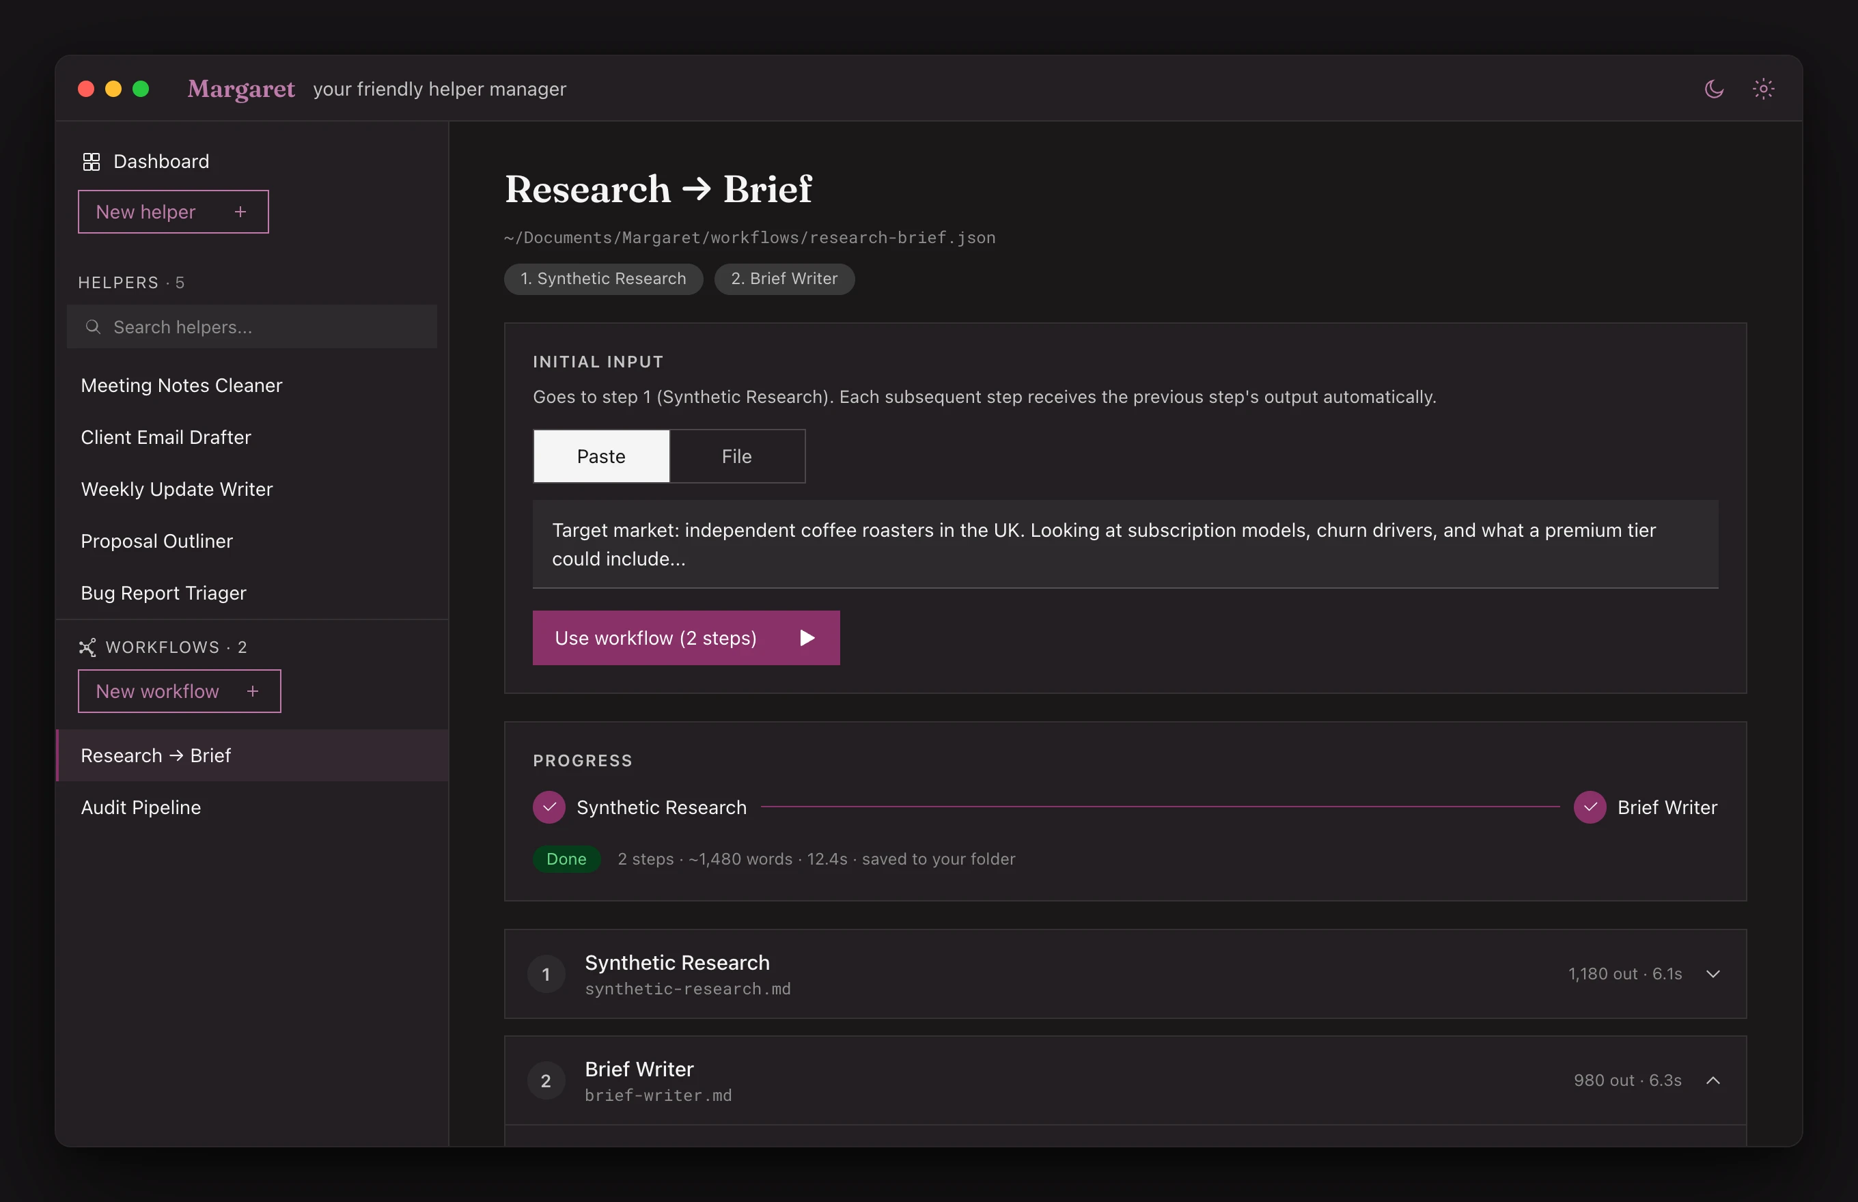The image size is (1858, 1202).
Task: Click the Dashboard grid icon
Action: pyautogui.click(x=92, y=162)
